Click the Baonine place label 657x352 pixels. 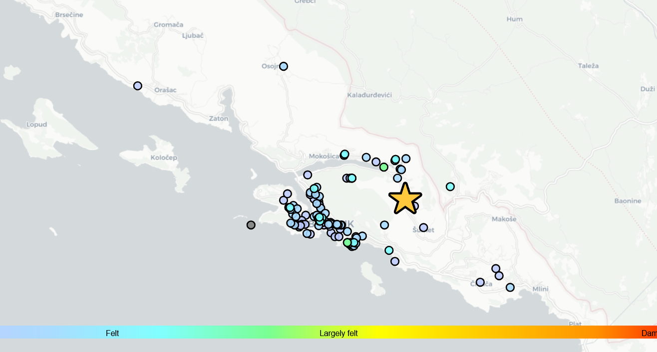tap(628, 201)
